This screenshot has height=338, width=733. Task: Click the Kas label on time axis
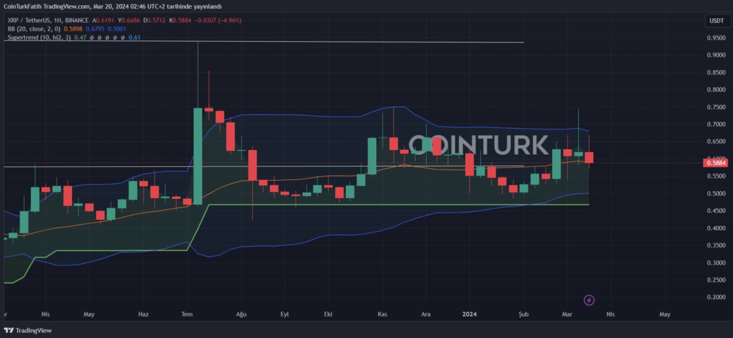383,314
